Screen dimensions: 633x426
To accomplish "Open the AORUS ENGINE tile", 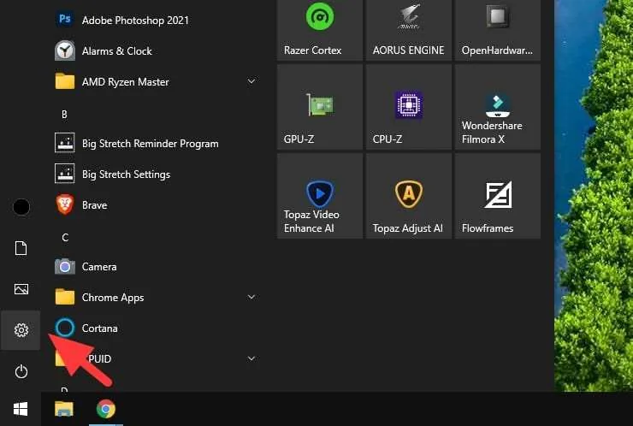I will point(409,29).
